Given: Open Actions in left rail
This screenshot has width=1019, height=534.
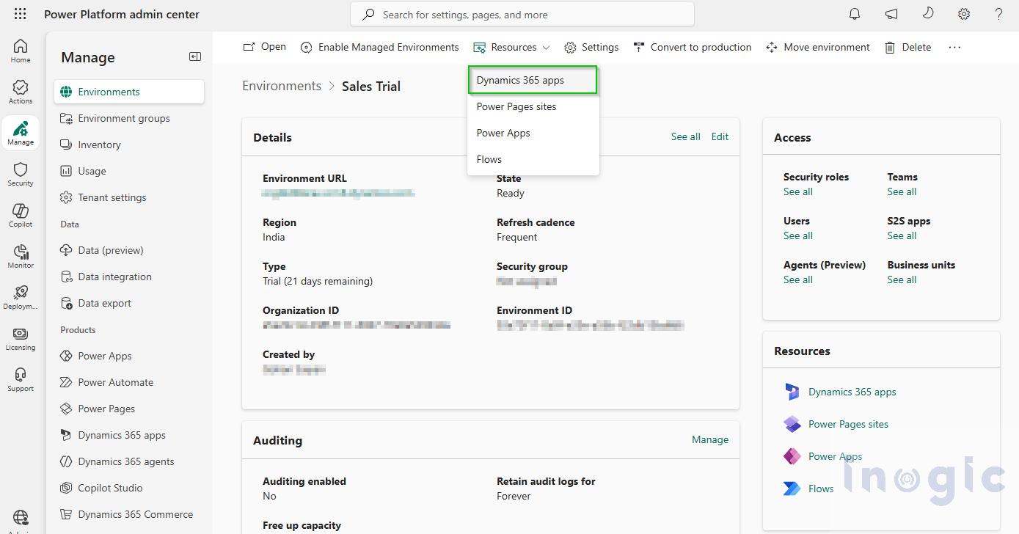Looking at the screenshot, I should (x=21, y=92).
